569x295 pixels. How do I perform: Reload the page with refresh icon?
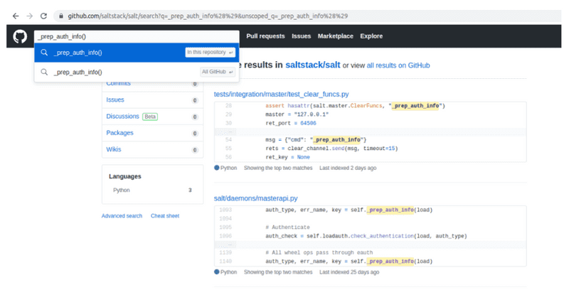pyautogui.click(x=44, y=15)
